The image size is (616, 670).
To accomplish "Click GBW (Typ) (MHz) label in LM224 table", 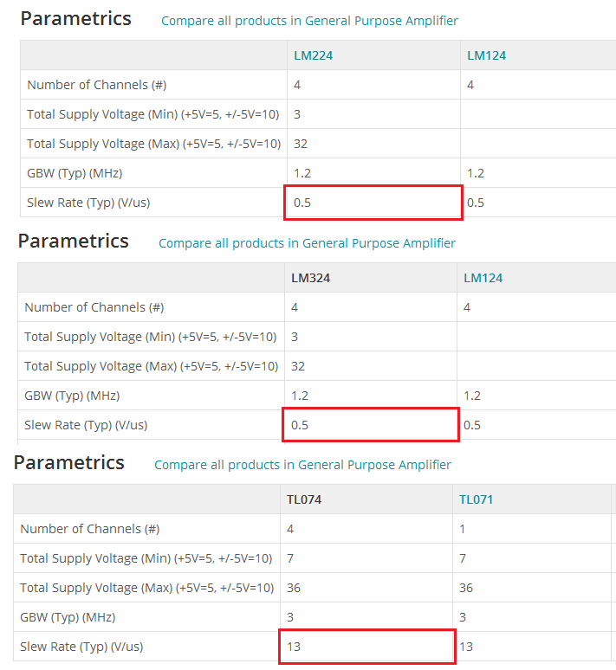I will [75, 173].
